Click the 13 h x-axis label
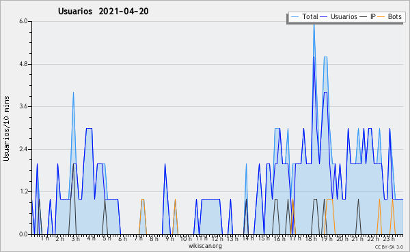The height and width of the screenshot is (252, 410). pyautogui.click(x=232, y=238)
